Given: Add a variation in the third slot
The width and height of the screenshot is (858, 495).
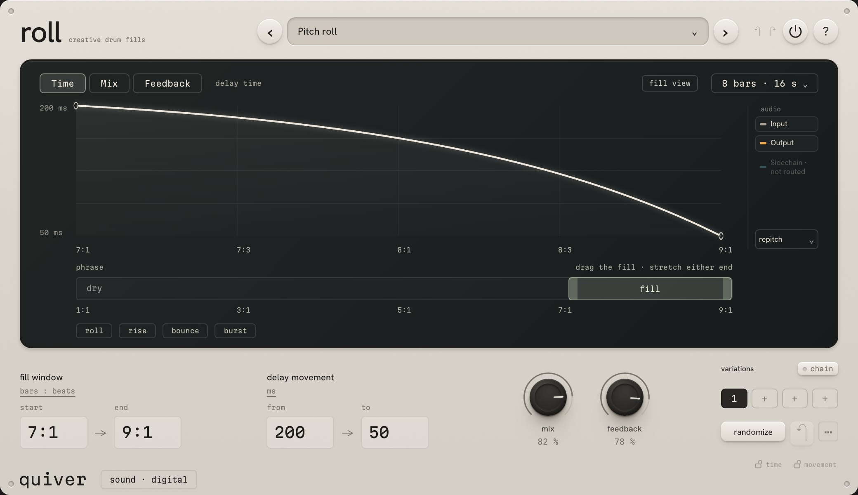Looking at the screenshot, I should pyautogui.click(x=794, y=398).
